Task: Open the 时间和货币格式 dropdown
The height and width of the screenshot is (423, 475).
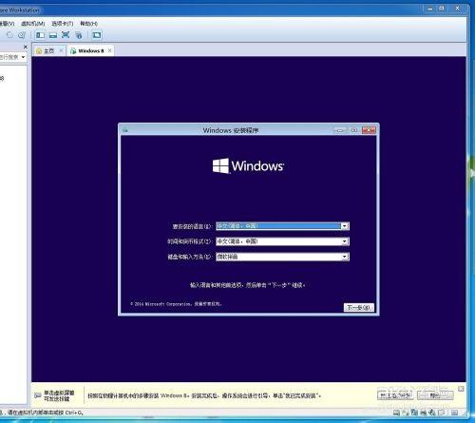Action: coord(282,241)
